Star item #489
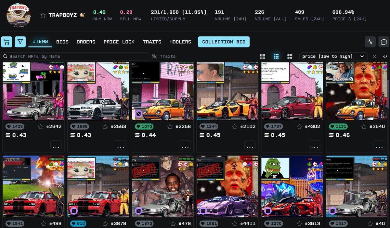Screen dimensions: 390x228 (x=44, y=224)
